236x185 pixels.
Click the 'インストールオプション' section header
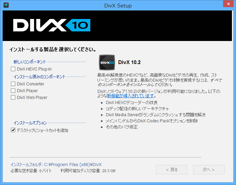tap(30, 123)
